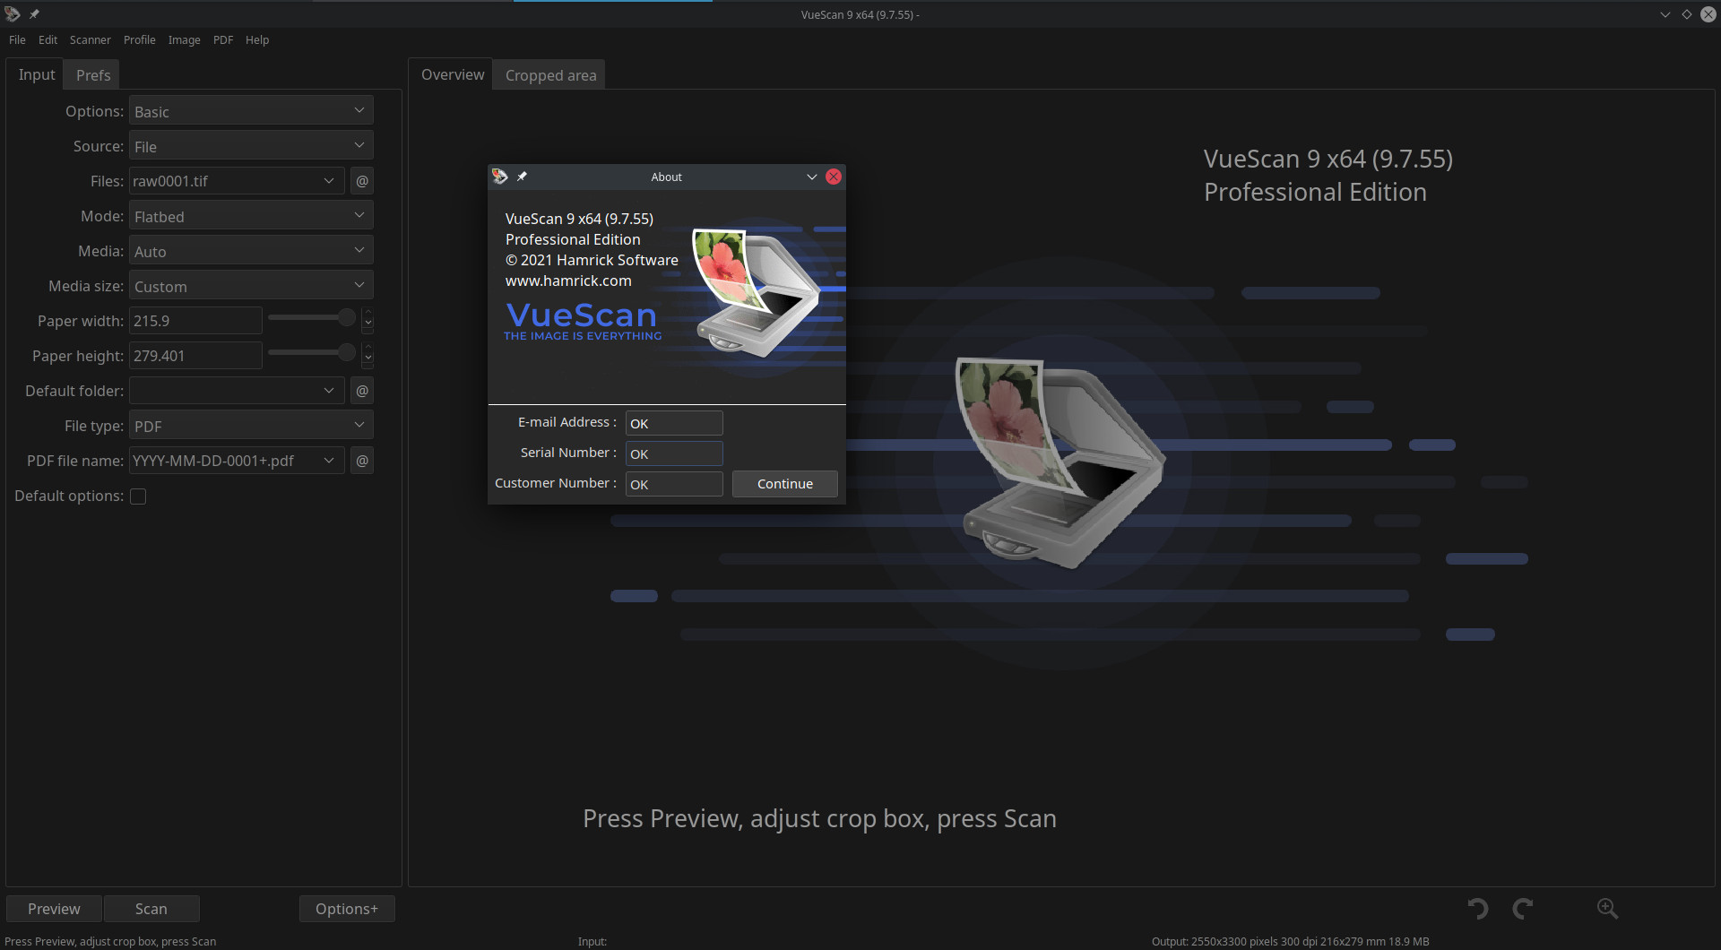Adjust the Paper height slider
The width and height of the screenshot is (1721, 950).
[312, 352]
